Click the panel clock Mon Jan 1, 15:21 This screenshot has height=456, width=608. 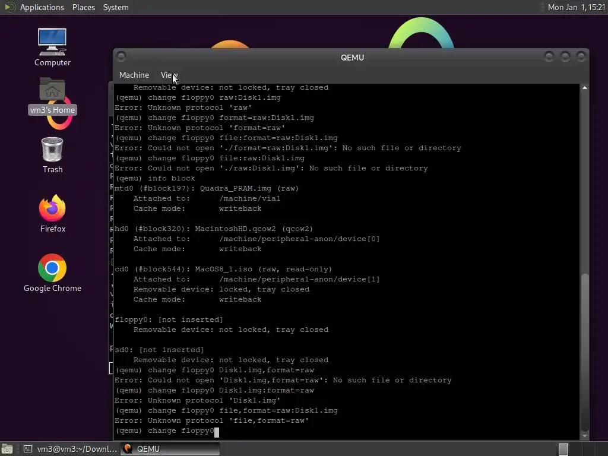tap(576, 7)
